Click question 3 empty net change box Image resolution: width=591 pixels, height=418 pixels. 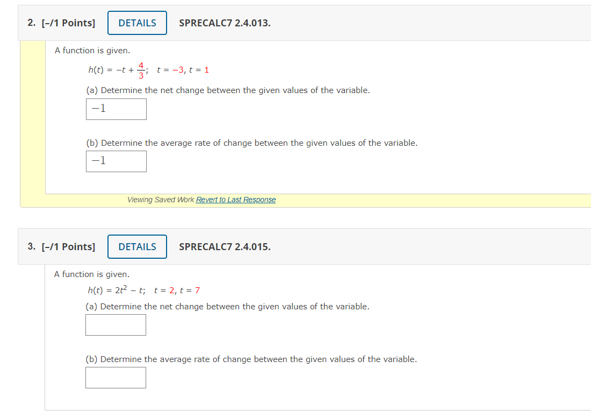(x=116, y=325)
